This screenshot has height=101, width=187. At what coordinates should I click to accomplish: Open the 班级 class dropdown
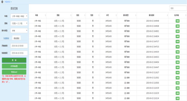[x=19, y=23]
